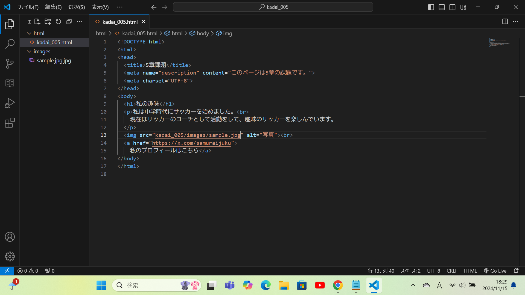Open explorer more actions ellipsis
Viewport: 525px width, 295px height.
click(x=80, y=22)
